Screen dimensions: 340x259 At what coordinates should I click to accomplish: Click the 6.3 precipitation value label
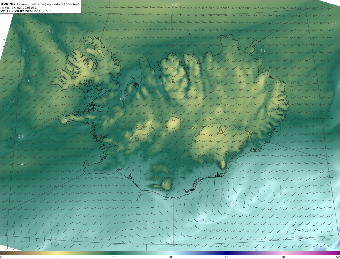point(122,99)
